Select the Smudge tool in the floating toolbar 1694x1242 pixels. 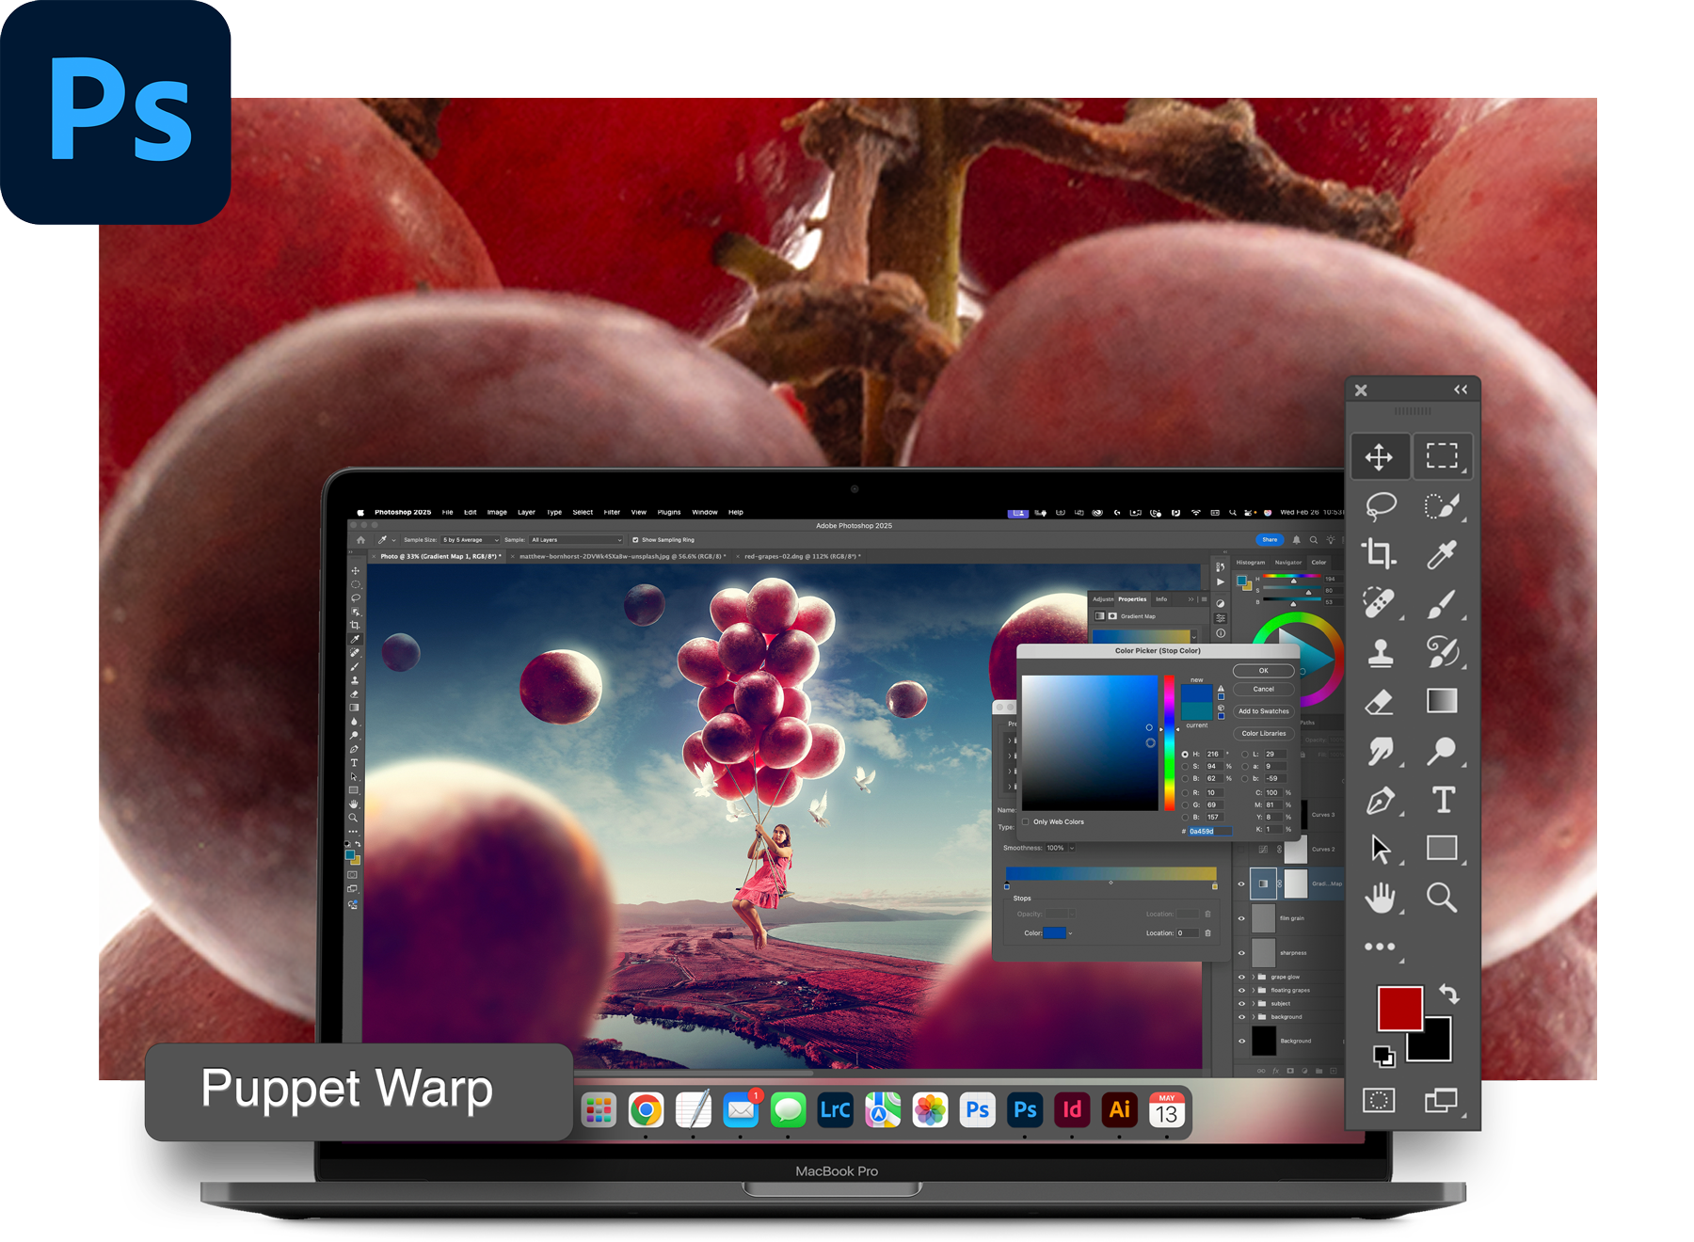[x=1380, y=751]
